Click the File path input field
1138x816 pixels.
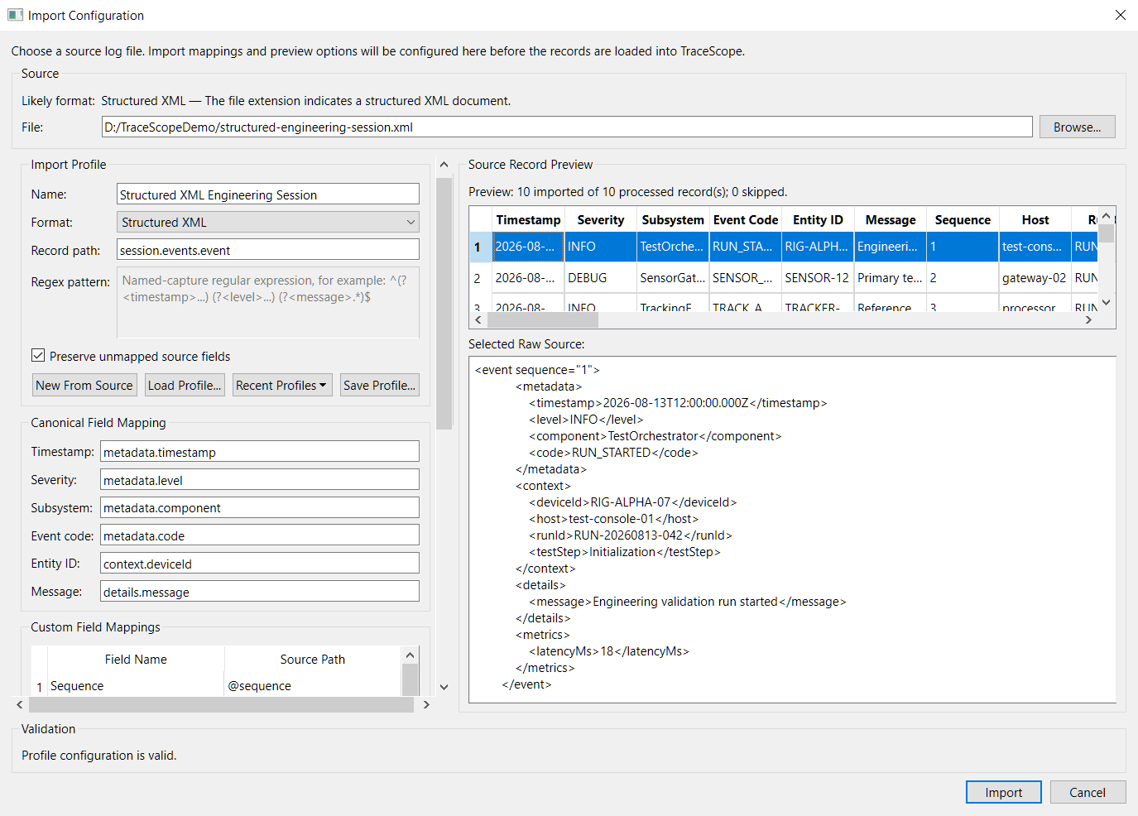(567, 127)
